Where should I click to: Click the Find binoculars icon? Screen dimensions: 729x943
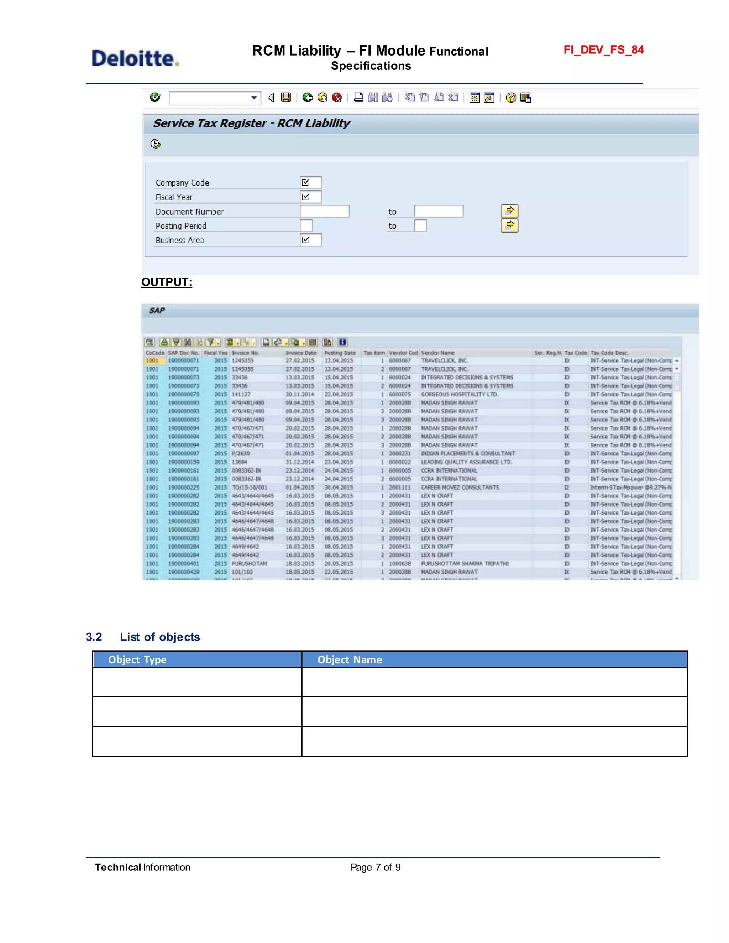pos(373,98)
